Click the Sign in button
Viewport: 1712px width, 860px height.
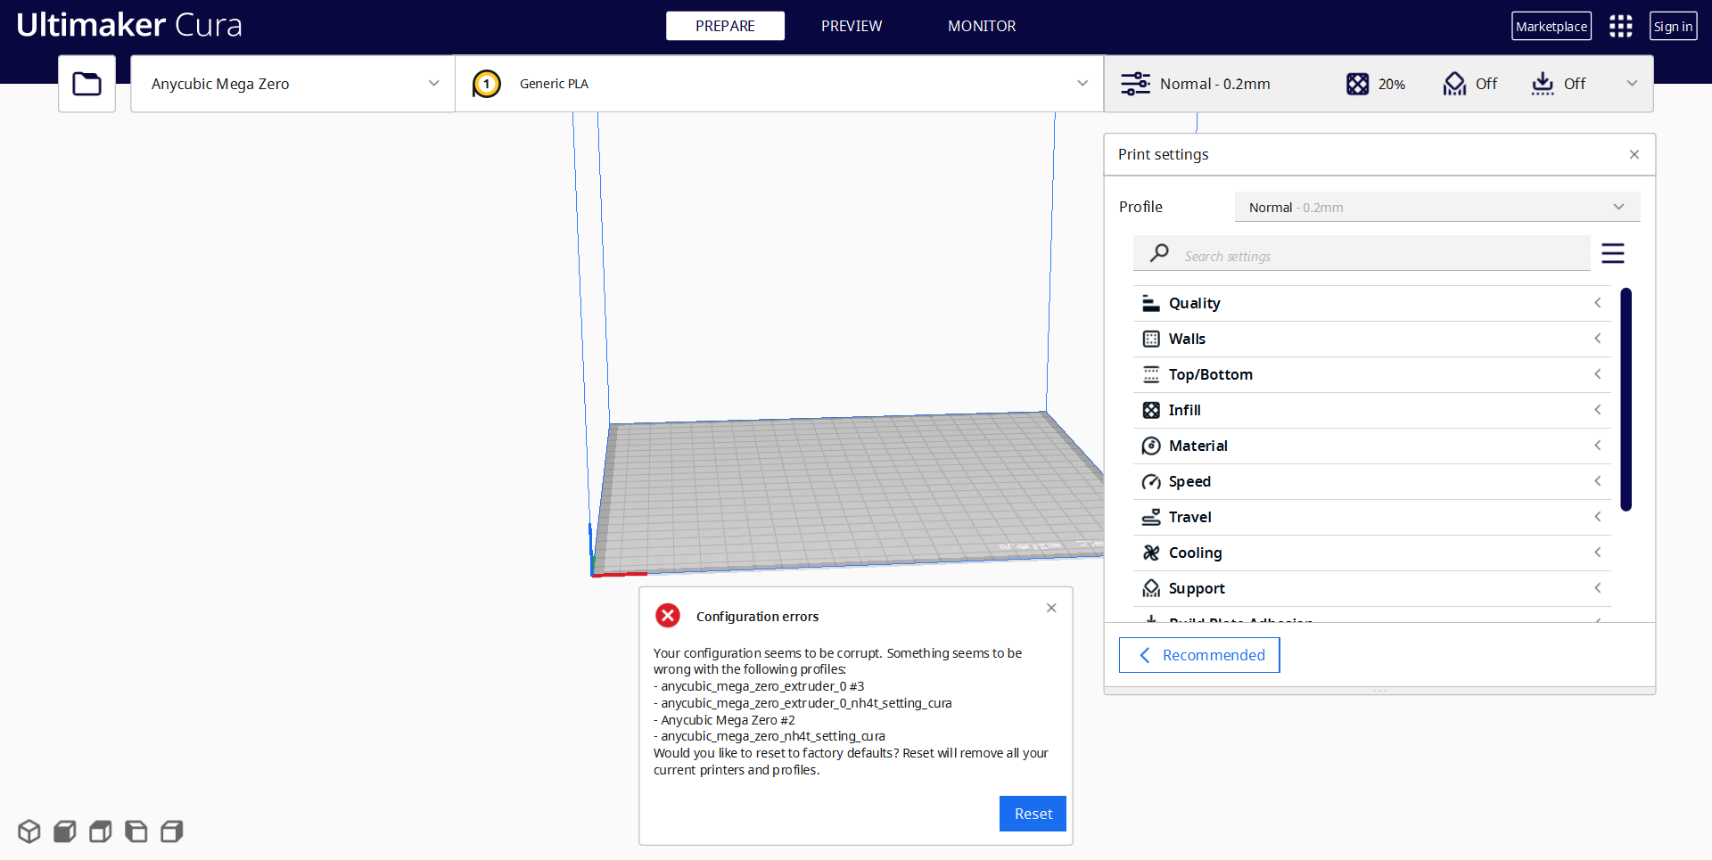(1673, 26)
